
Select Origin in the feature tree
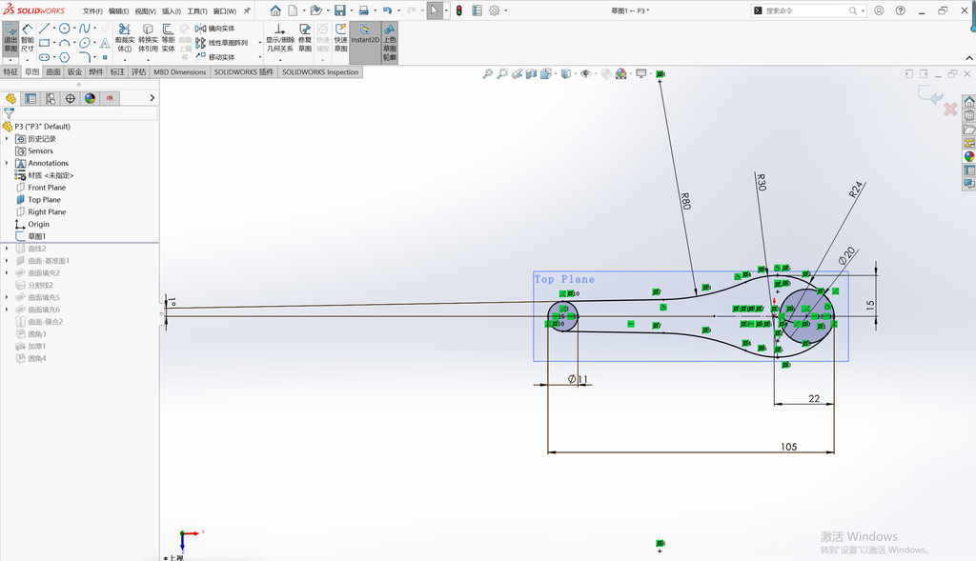(38, 224)
